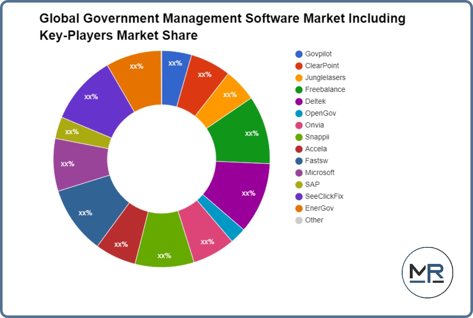Click the OpenGov legend color dot
This screenshot has height=318, width=473.
pyautogui.click(x=299, y=114)
